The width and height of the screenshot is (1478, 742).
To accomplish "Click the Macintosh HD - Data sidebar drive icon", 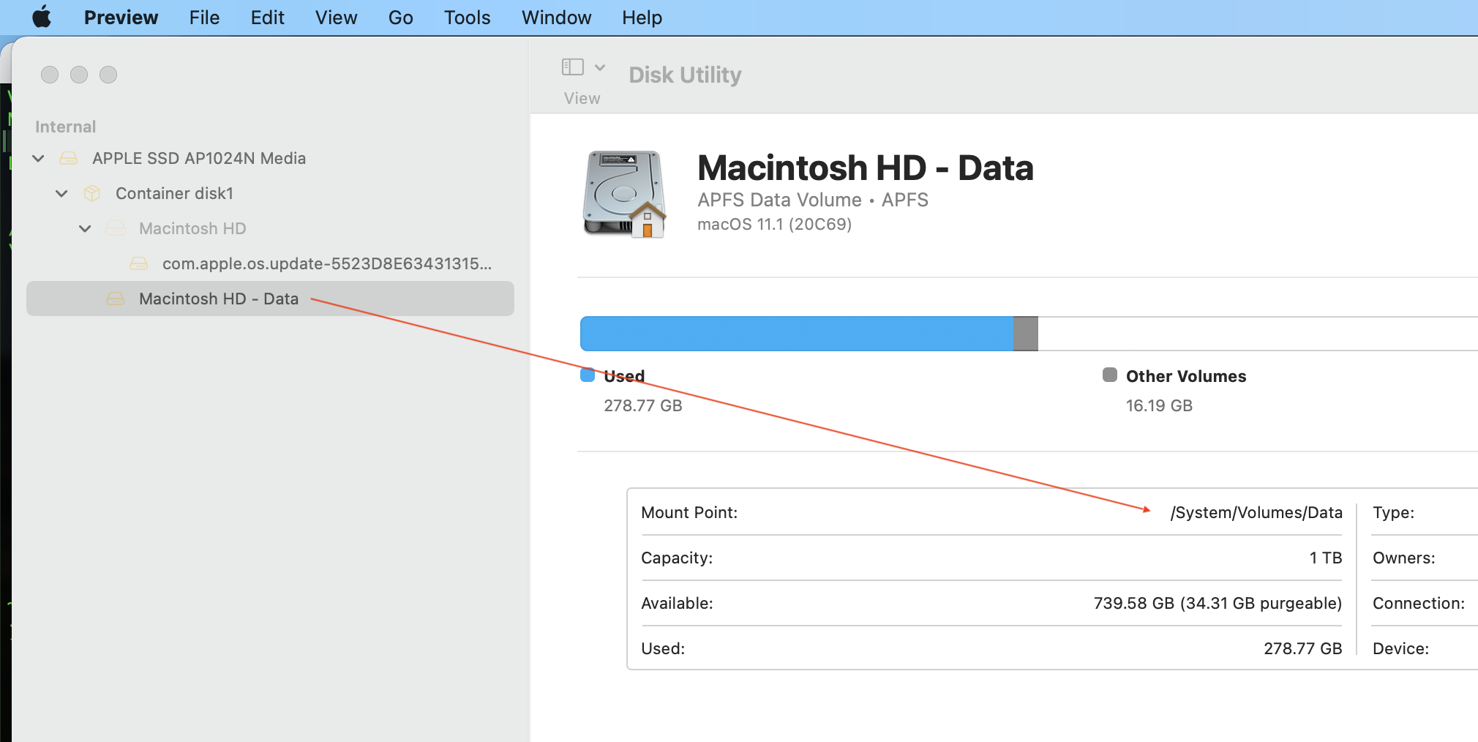I will coord(116,299).
